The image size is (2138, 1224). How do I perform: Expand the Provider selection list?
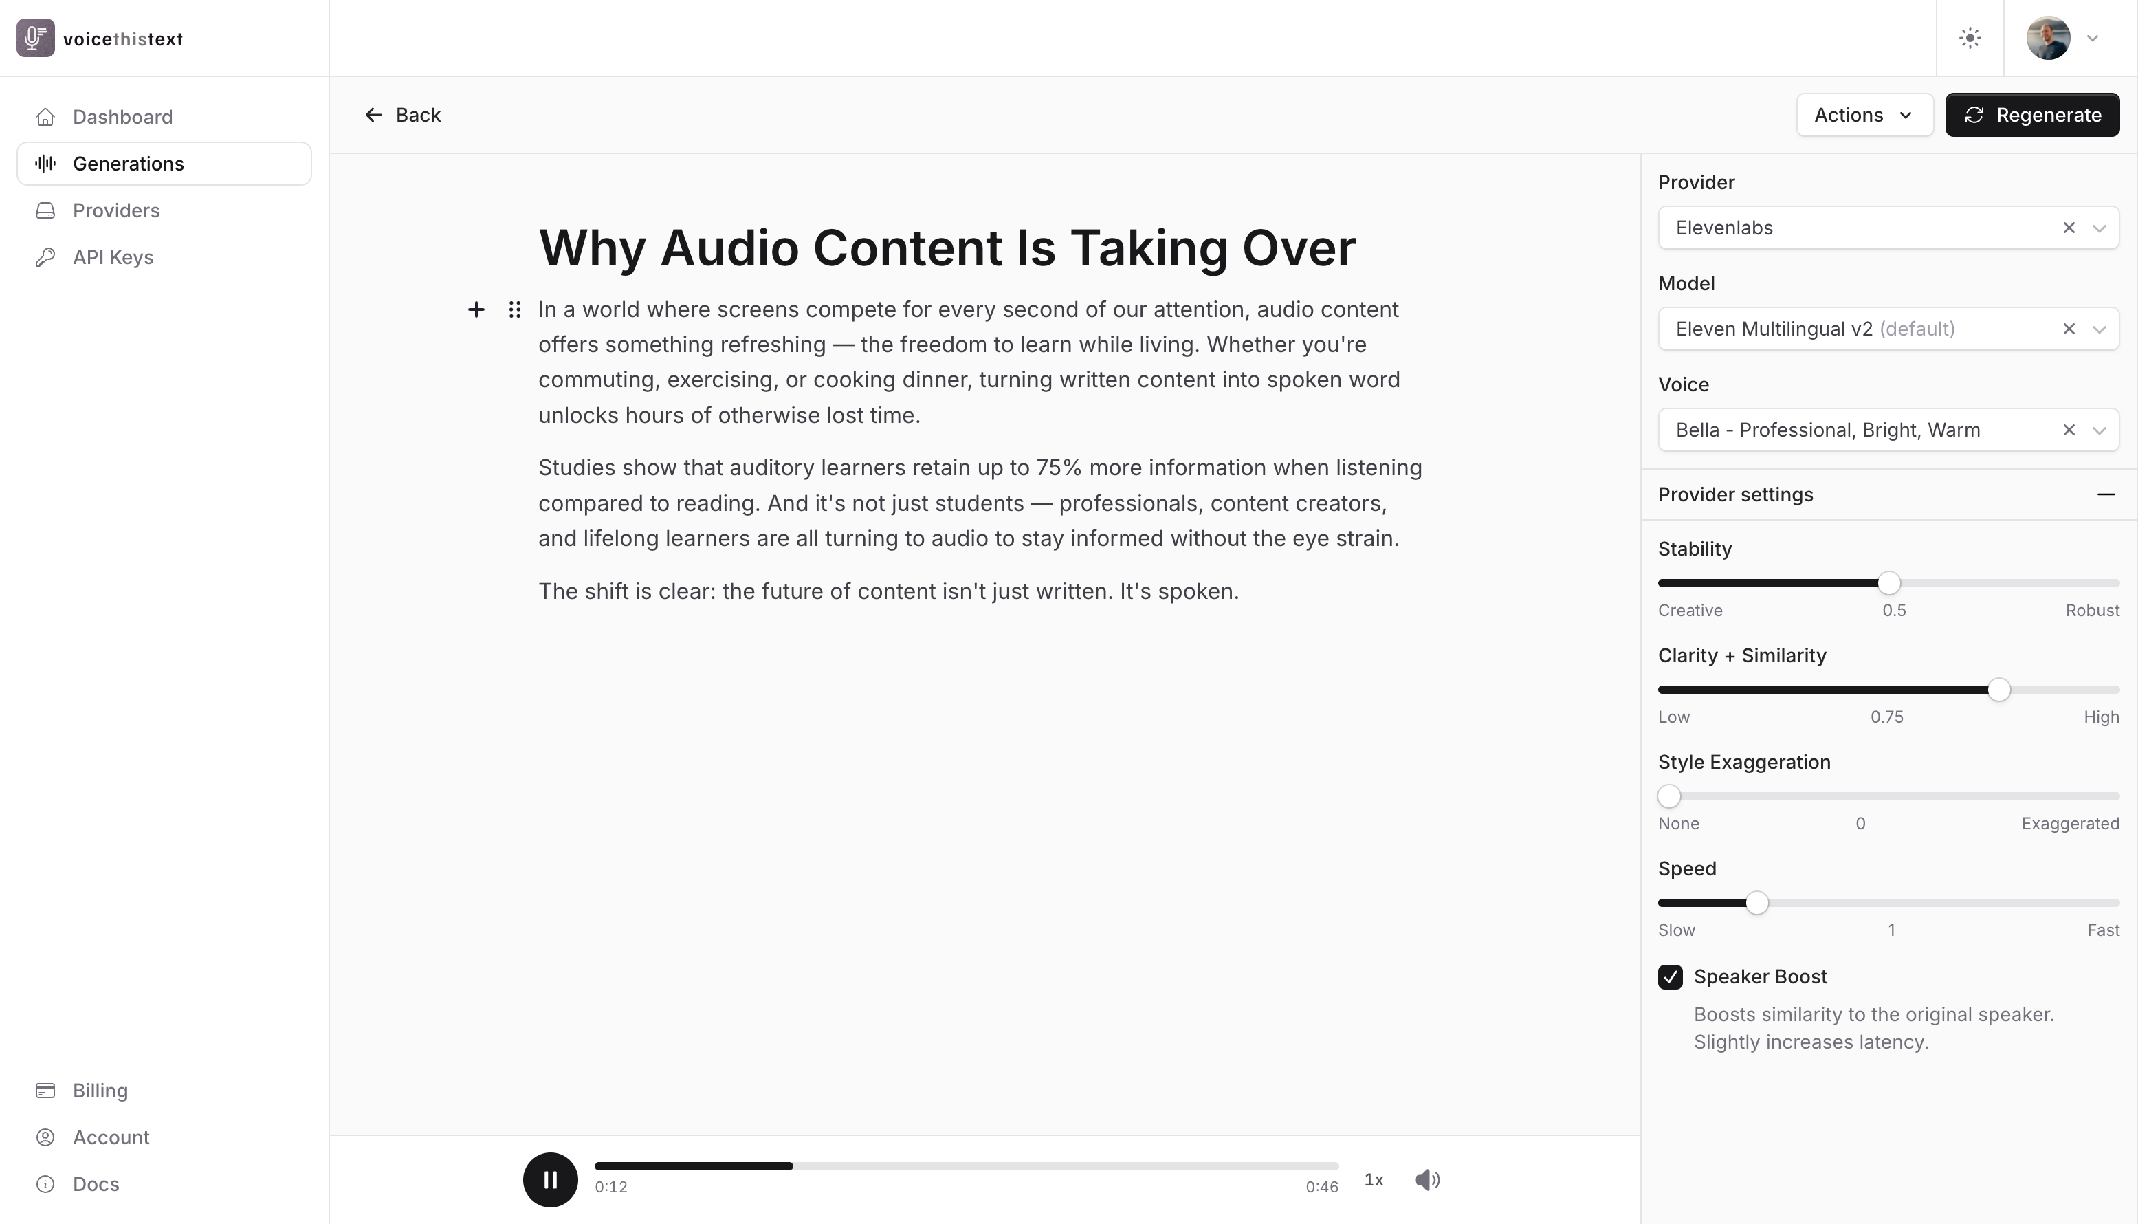[x=2100, y=228]
